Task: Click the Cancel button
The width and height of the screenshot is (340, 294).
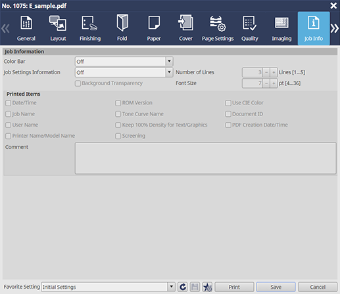Action: 318,287
